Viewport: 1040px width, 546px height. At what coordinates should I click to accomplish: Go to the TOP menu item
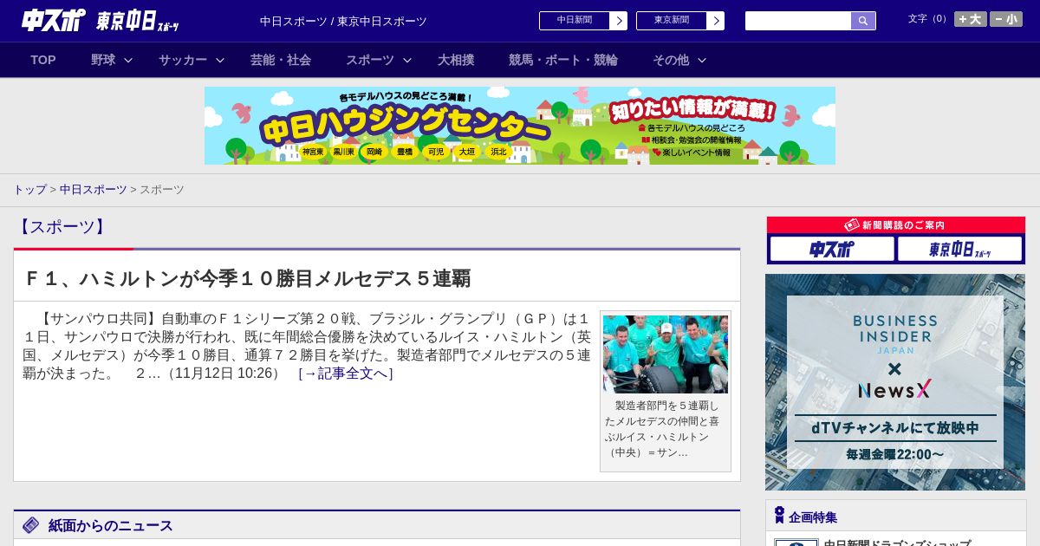[43, 60]
